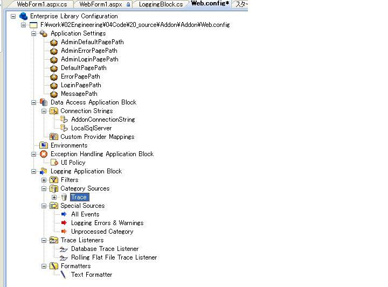The image size is (388, 287).
Task: Click the AdminDefaultPagePath setting icon
Action: tap(54, 43)
